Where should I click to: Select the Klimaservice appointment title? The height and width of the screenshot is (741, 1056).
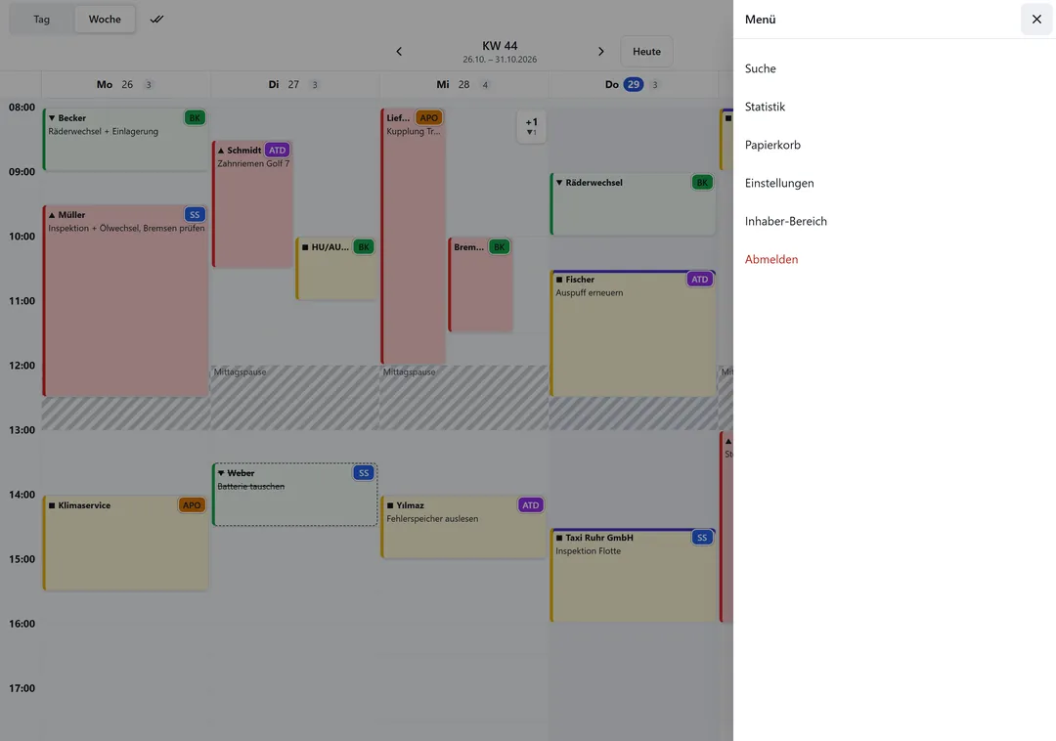pos(84,505)
